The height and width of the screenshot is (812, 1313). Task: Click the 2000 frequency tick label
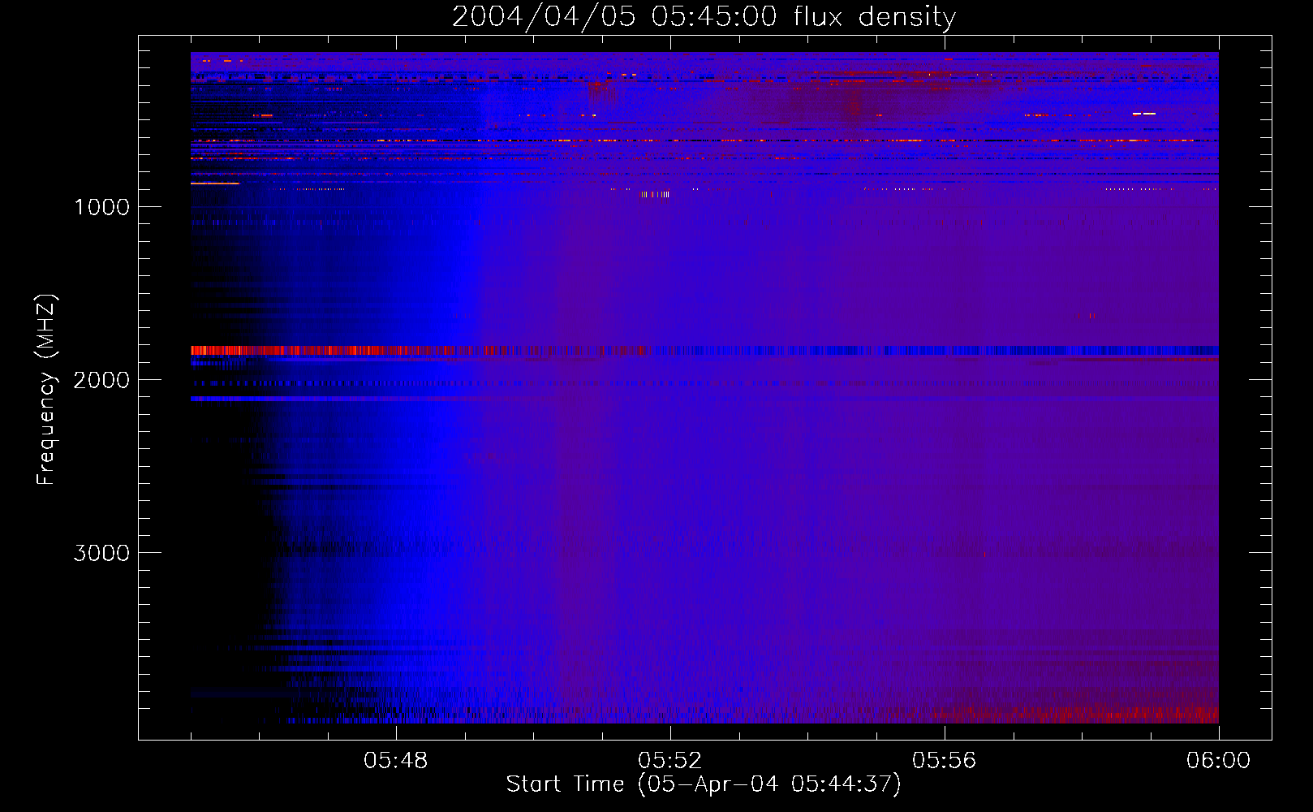[101, 380]
